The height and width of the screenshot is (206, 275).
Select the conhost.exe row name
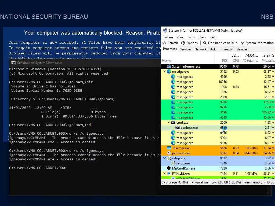pyautogui.click(x=189, y=128)
